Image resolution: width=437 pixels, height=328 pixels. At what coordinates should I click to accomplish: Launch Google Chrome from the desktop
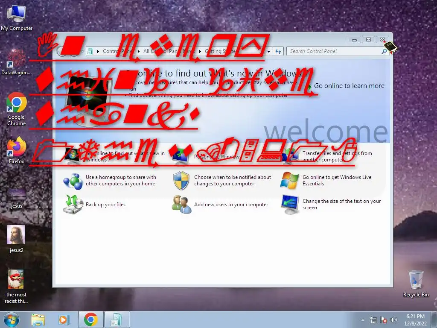point(17,109)
